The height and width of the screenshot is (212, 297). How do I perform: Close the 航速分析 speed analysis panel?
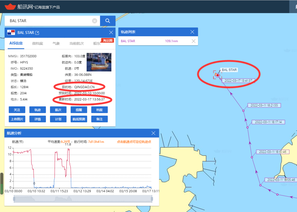[153, 133]
